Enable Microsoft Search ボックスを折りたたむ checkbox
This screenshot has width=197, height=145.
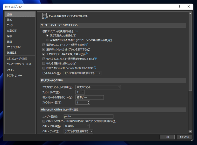point(44,68)
